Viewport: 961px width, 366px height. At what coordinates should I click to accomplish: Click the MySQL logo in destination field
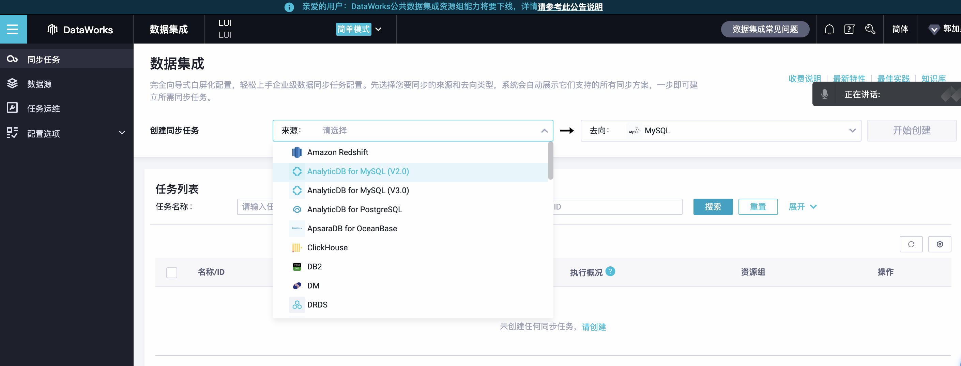point(634,131)
